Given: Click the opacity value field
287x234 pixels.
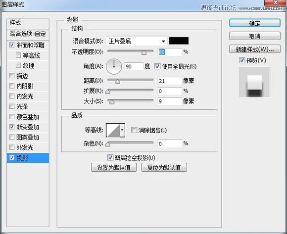Looking at the screenshot, I should [170, 52].
